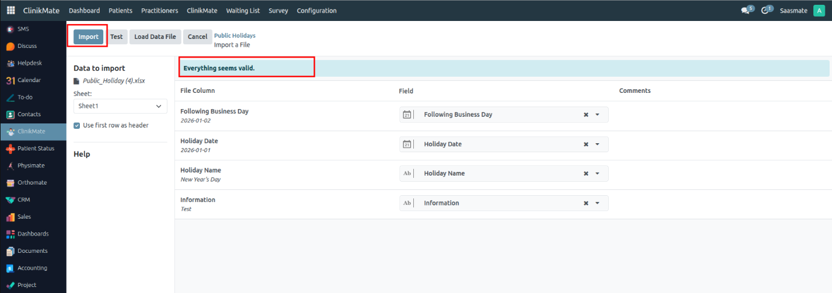Uncheck Use first row as header
The height and width of the screenshot is (293, 832).
[x=77, y=125]
